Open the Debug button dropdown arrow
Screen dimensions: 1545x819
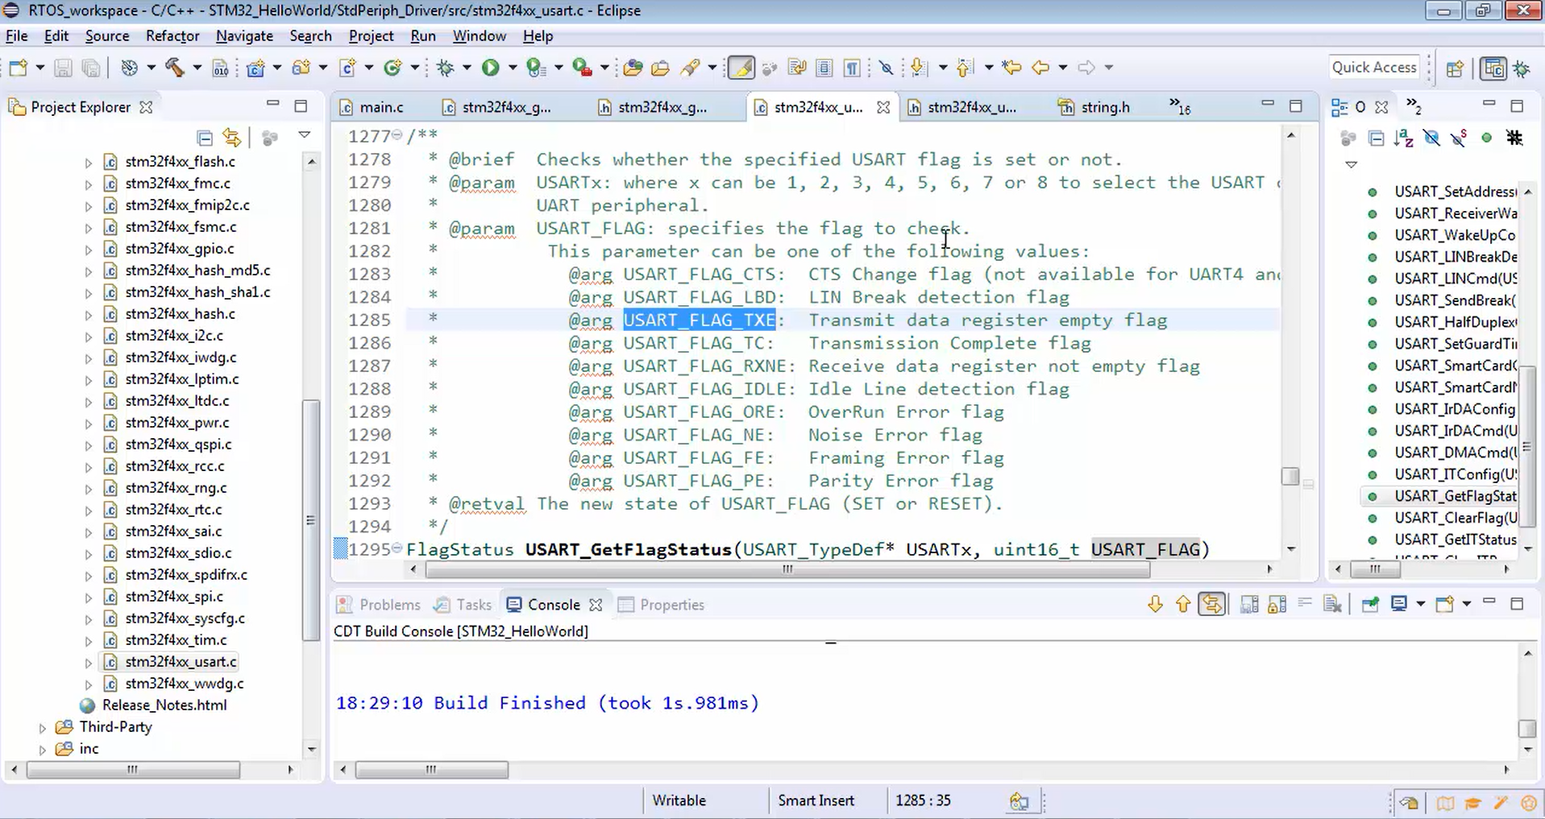pyautogui.click(x=466, y=68)
